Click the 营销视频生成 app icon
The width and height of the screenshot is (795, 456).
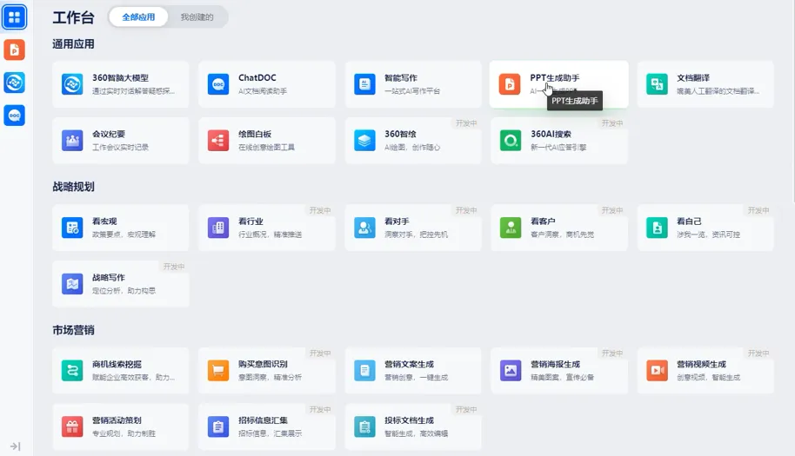(657, 371)
